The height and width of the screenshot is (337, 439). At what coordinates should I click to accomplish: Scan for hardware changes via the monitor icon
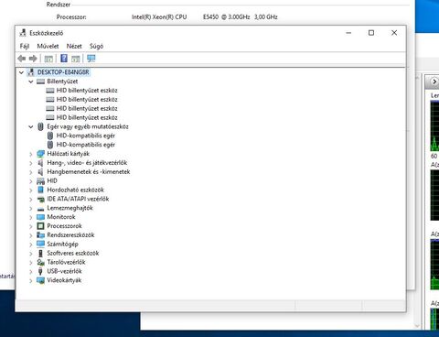pyautogui.click(x=91, y=59)
